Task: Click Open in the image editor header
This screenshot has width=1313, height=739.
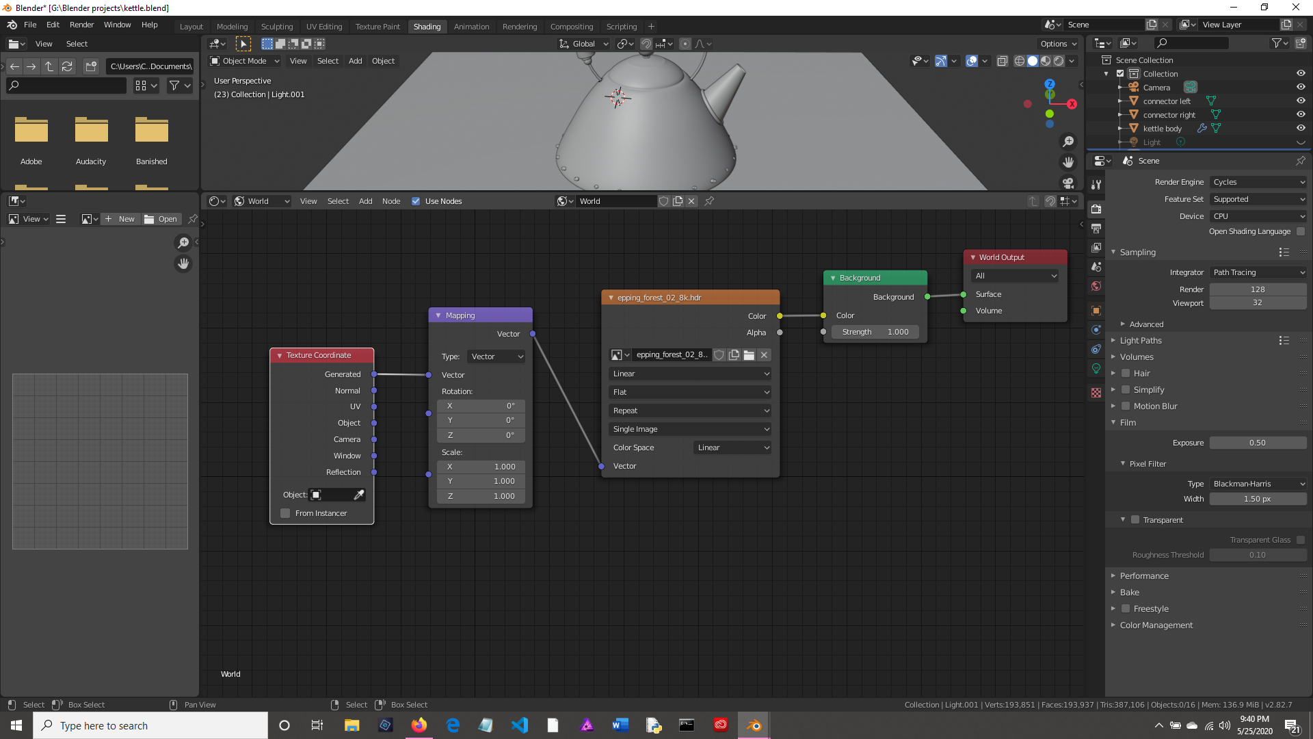Action: coord(161,219)
